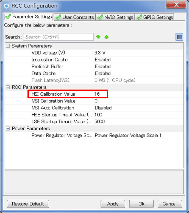Click the green down arrow search icon
The width and height of the screenshot is (189, 213).
98,37
